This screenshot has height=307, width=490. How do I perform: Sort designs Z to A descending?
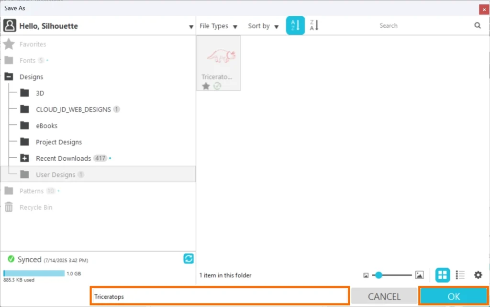pyautogui.click(x=314, y=26)
